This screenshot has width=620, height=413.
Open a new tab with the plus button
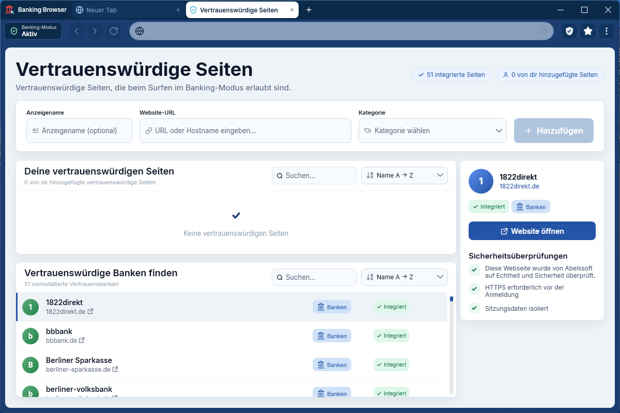click(309, 10)
